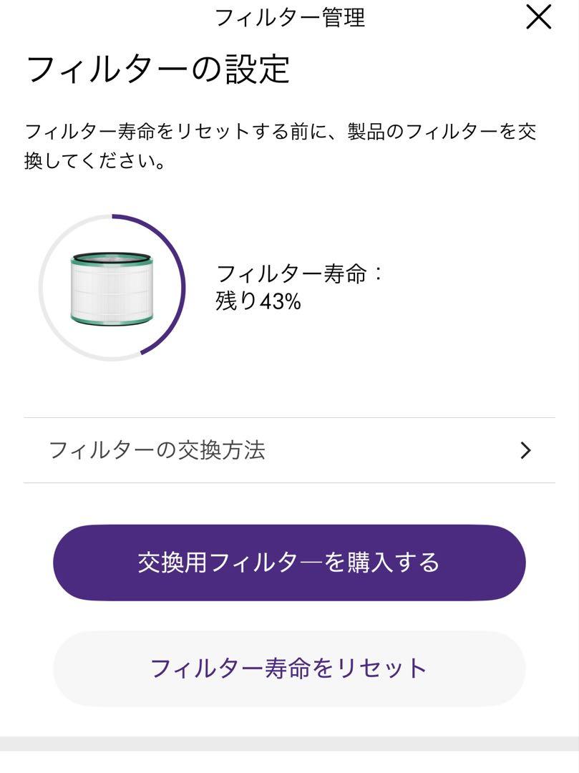Select the 残り43% remaining text
The width and height of the screenshot is (579, 773).
click(x=258, y=300)
